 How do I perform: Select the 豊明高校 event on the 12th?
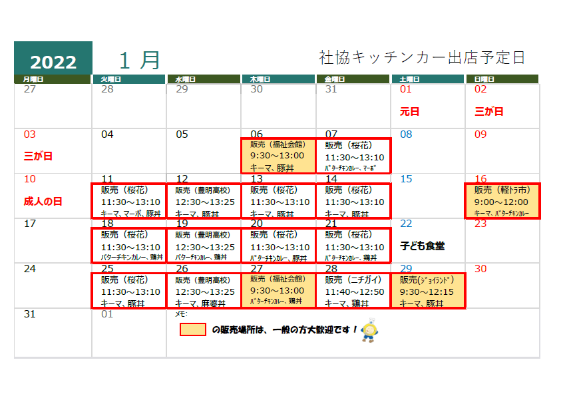[x=204, y=201]
